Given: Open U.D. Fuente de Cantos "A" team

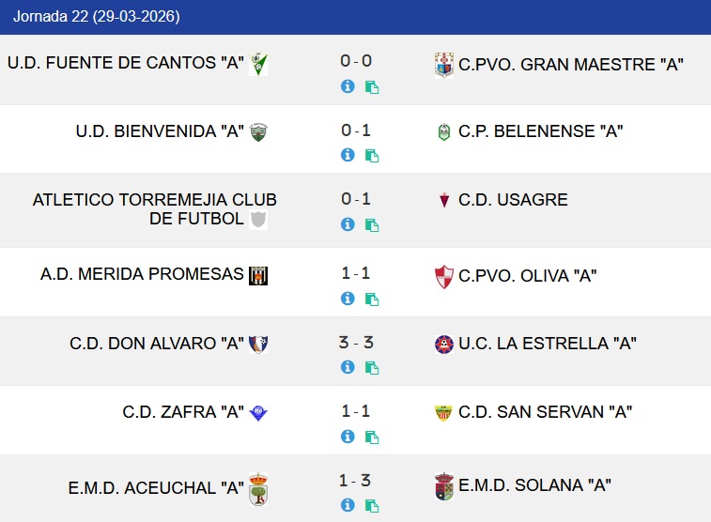Looking at the screenshot, I should coord(126,64).
